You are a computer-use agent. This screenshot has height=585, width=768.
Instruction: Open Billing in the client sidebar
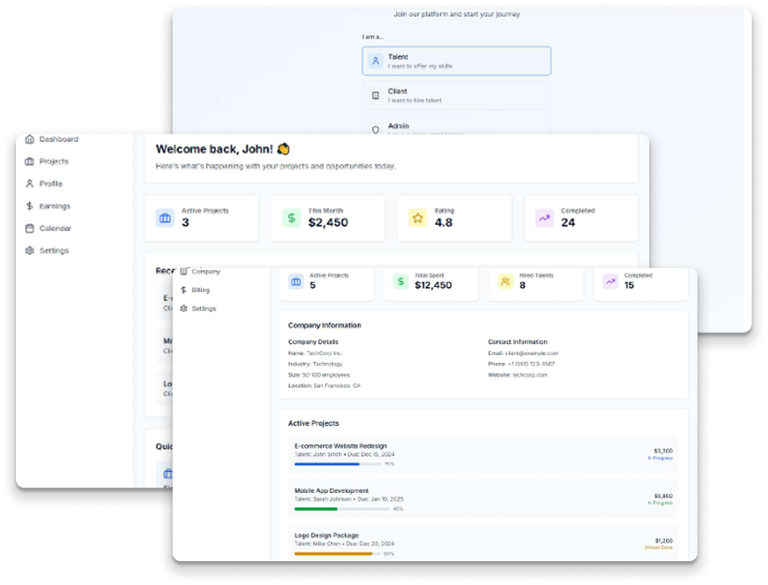pyautogui.click(x=200, y=290)
